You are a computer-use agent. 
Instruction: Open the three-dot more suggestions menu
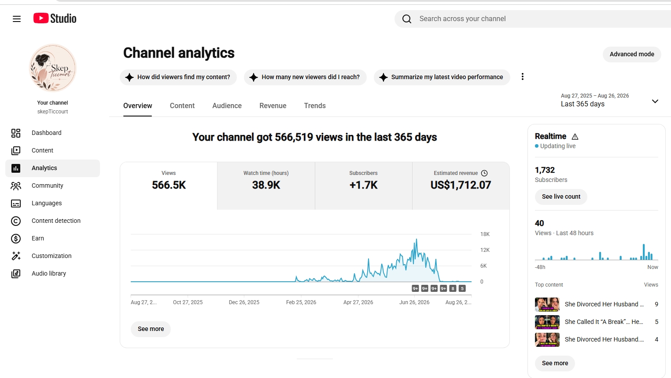coord(523,77)
